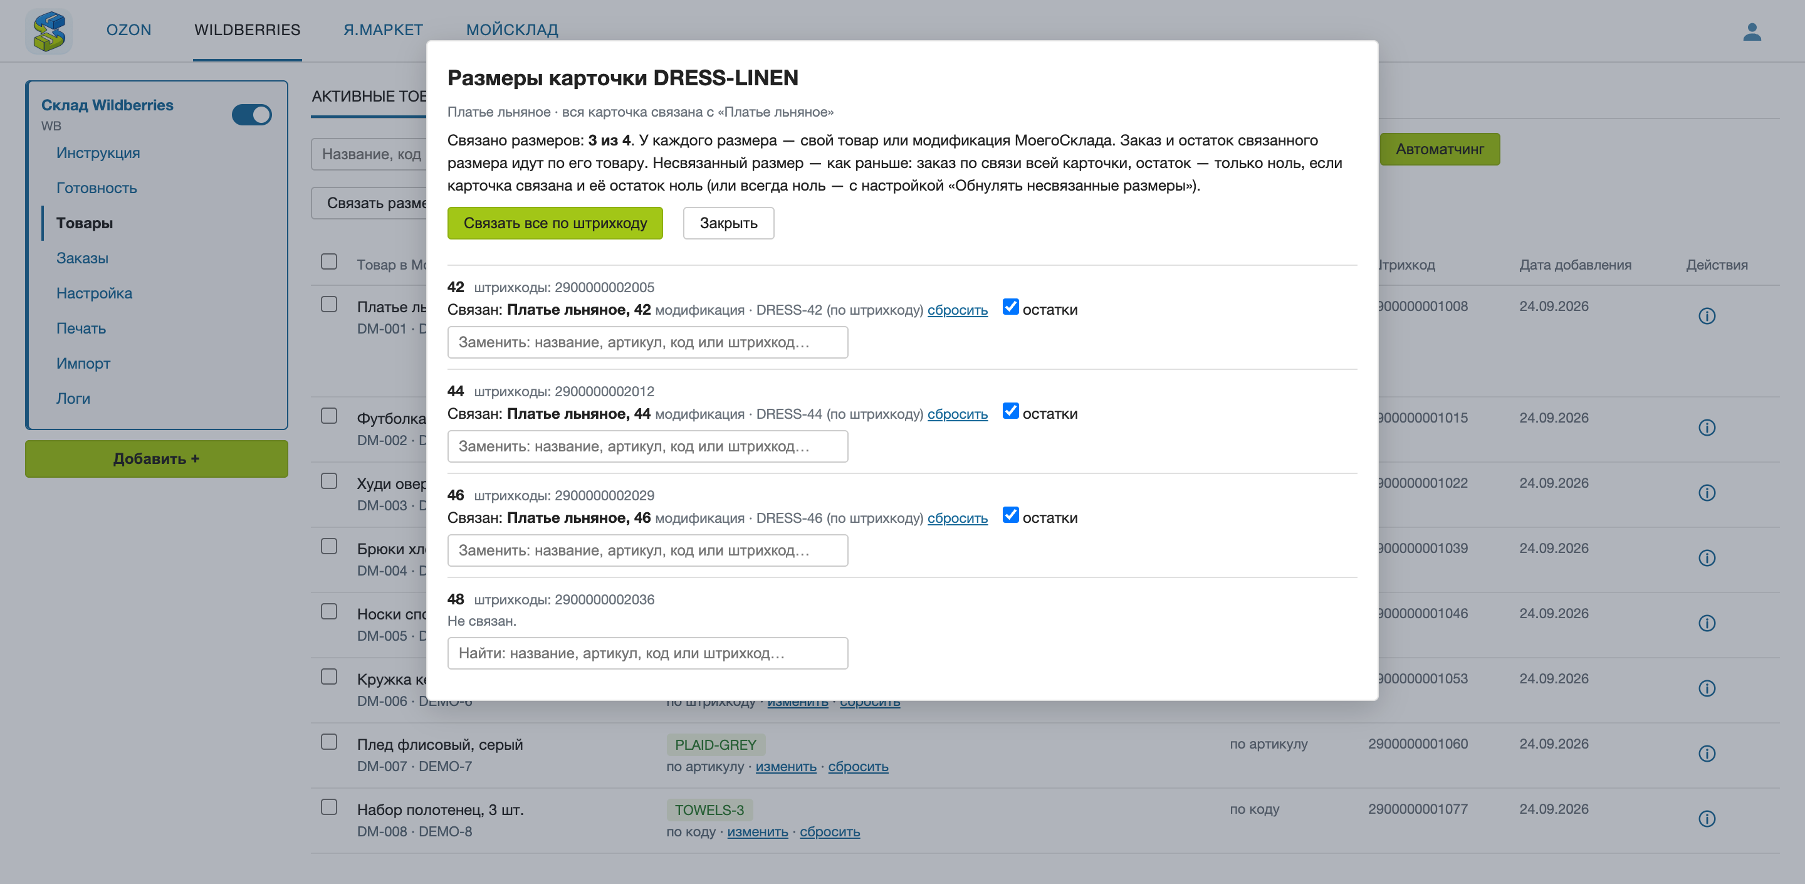Viewport: 1805px width, 884px height.
Task: Click Связать все по штрихкоду button
Action: click(x=555, y=223)
